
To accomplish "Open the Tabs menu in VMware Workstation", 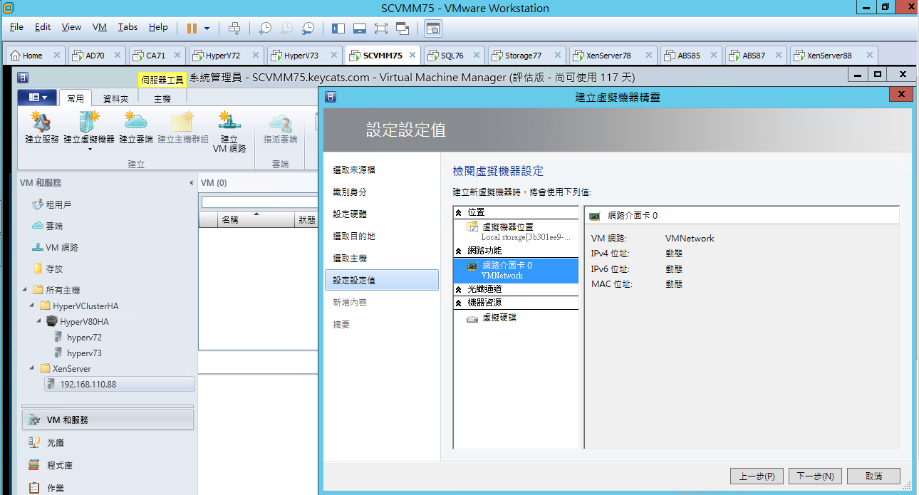I will [128, 27].
